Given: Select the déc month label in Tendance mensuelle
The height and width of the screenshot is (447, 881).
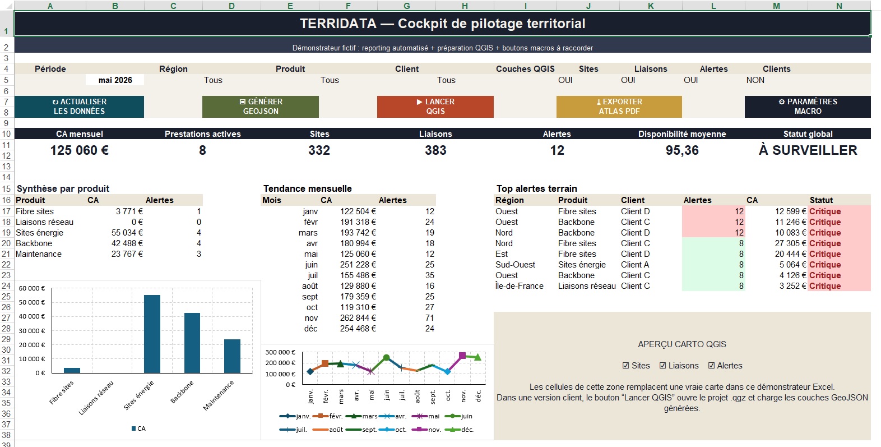Looking at the screenshot, I should tap(311, 329).
